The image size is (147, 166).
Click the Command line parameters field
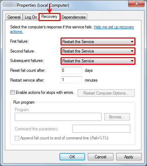(x=101, y=129)
